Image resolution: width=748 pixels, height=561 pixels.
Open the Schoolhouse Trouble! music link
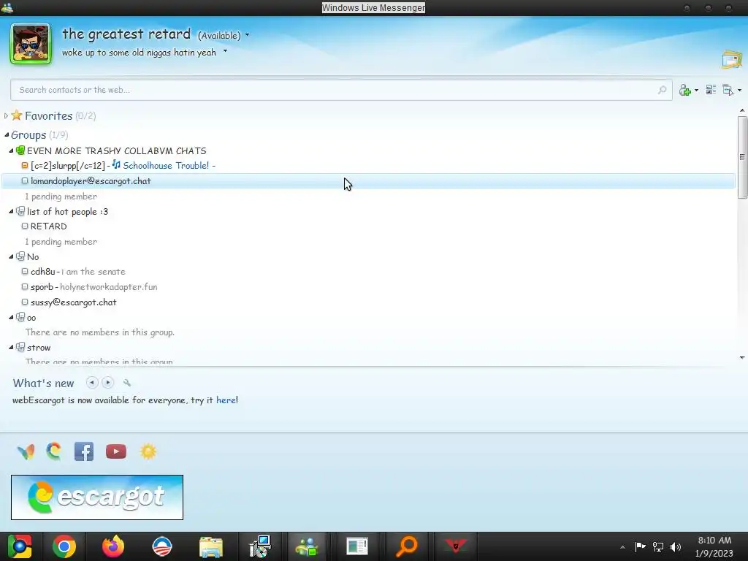pos(166,166)
